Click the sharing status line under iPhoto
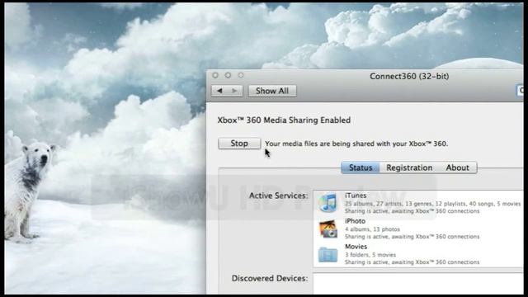This screenshot has height=297, width=528. [x=412, y=237]
